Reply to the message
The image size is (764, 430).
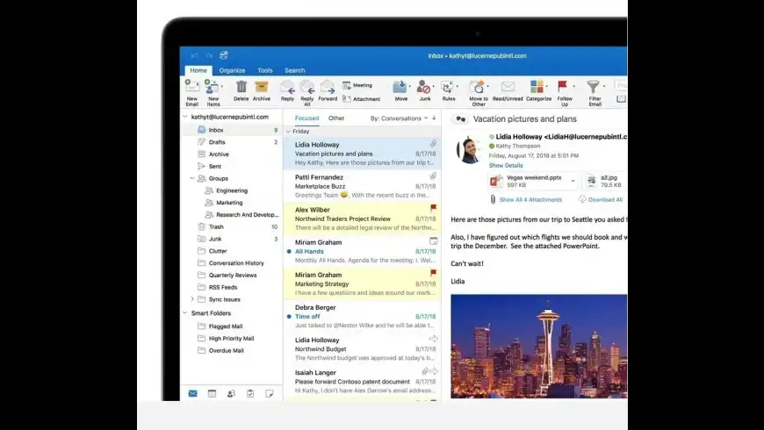[x=287, y=90]
